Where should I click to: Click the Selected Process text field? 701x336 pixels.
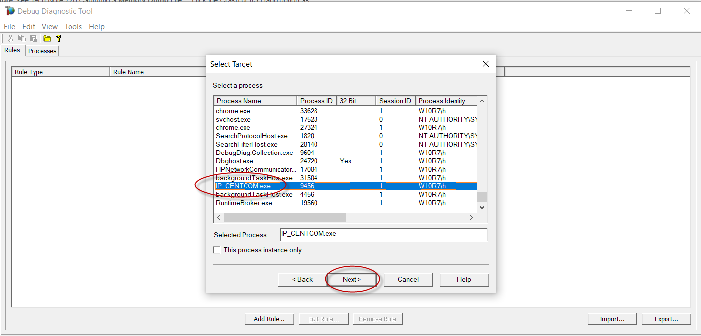(383, 234)
